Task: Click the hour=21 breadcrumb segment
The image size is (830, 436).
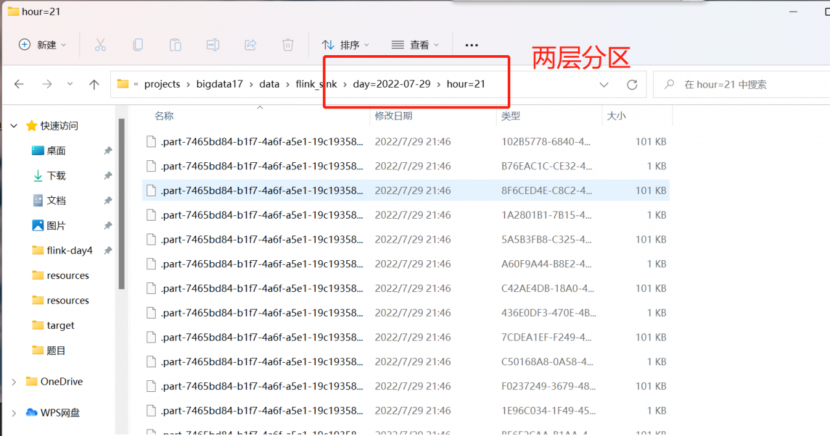Action: point(466,84)
